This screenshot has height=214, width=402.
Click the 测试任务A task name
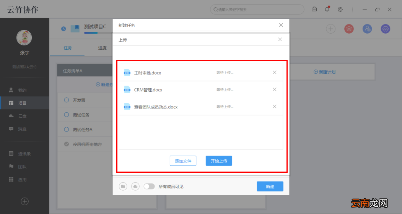tap(83, 130)
